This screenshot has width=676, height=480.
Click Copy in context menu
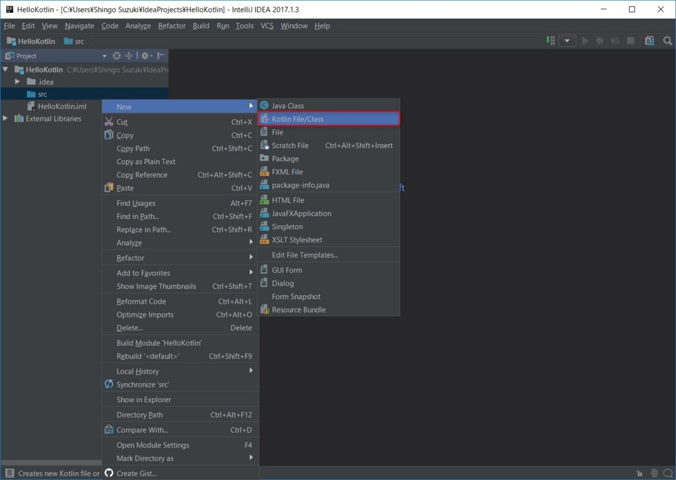[x=180, y=135]
